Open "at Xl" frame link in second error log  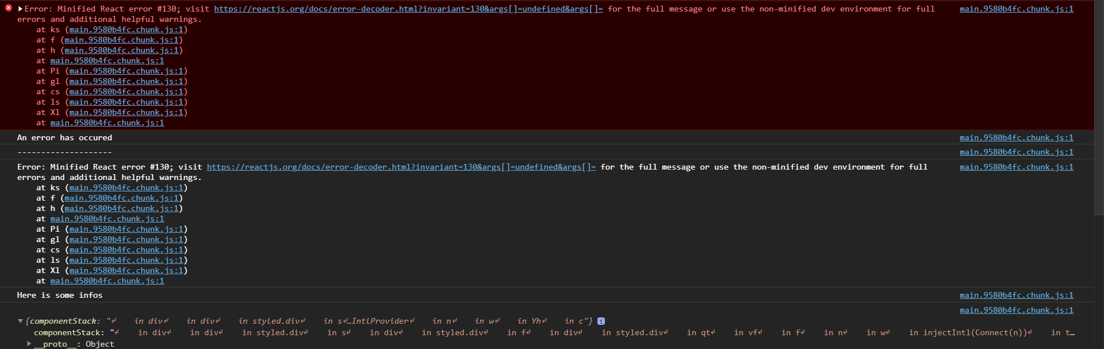tap(126, 270)
